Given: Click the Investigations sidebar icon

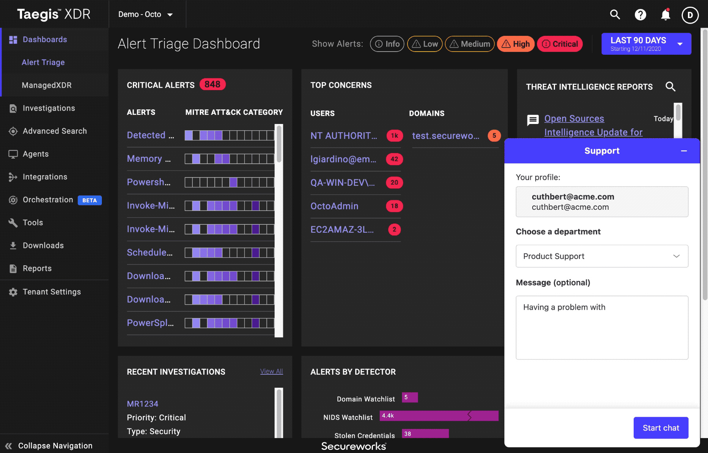Looking at the screenshot, I should (x=13, y=108).
